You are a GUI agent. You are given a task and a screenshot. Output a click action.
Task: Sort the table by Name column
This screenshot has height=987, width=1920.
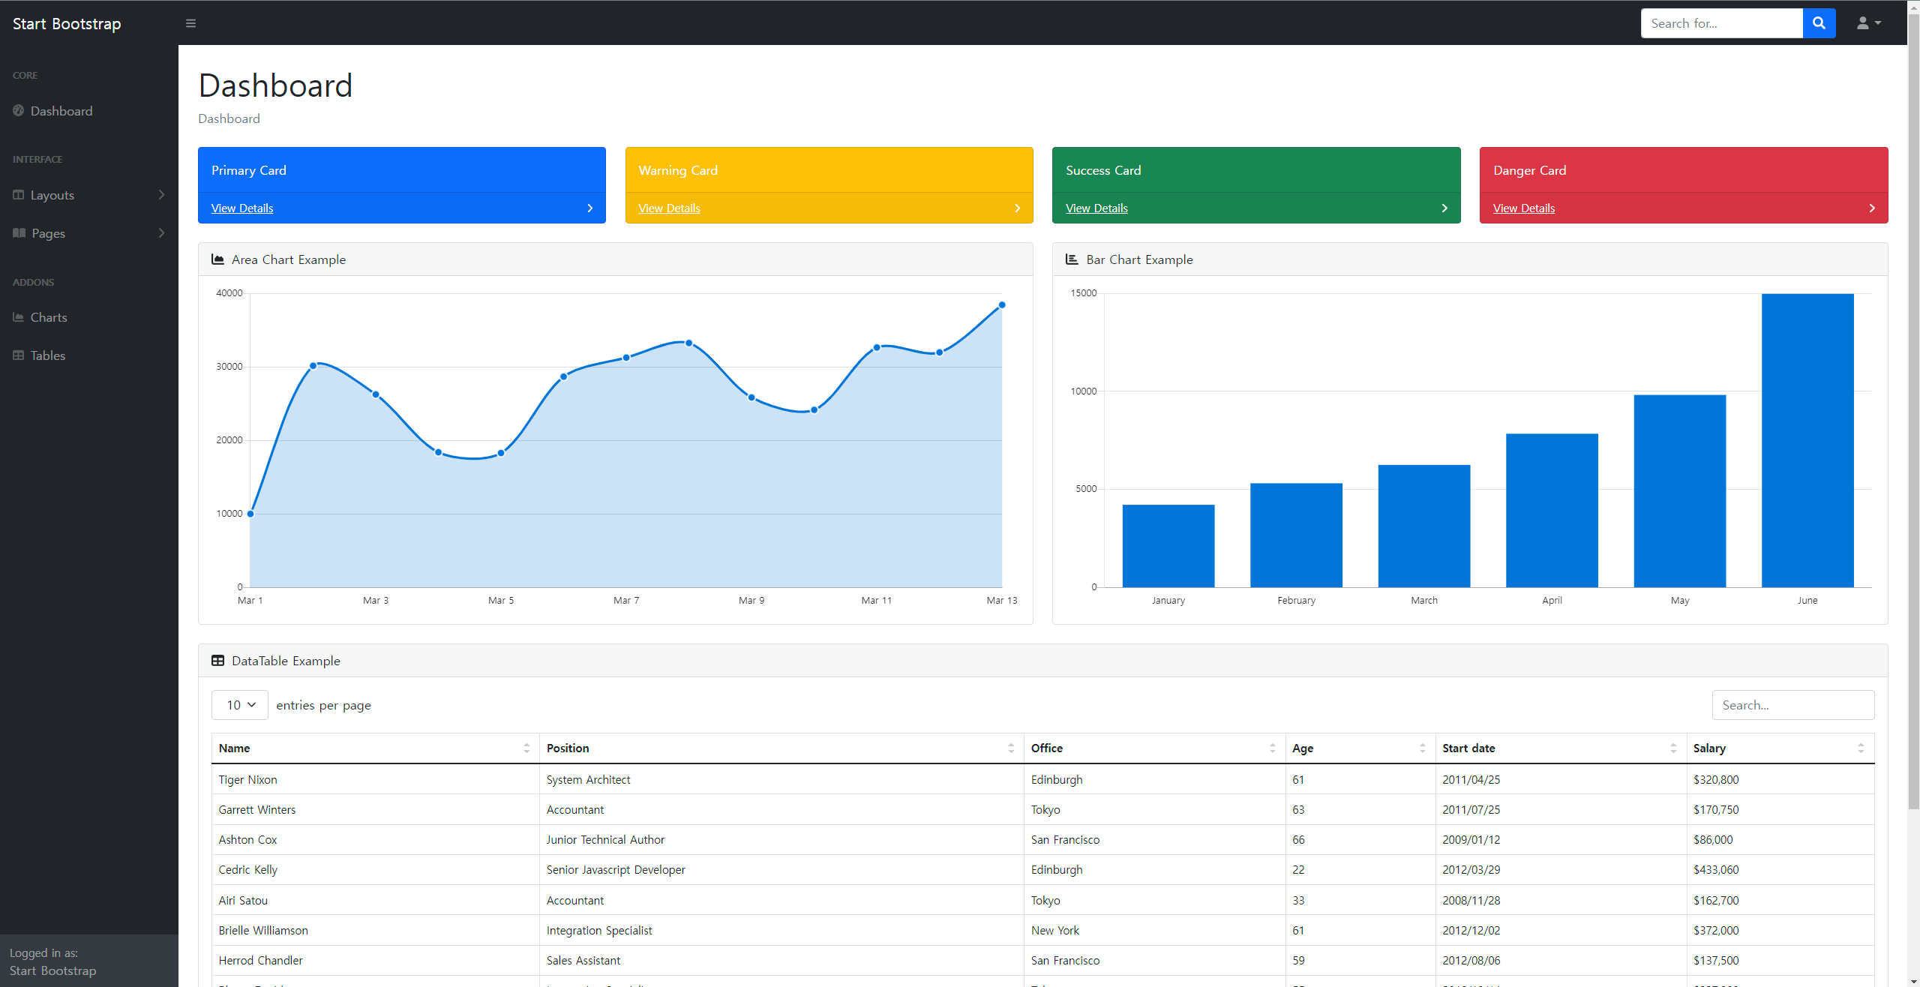(375, 748)
